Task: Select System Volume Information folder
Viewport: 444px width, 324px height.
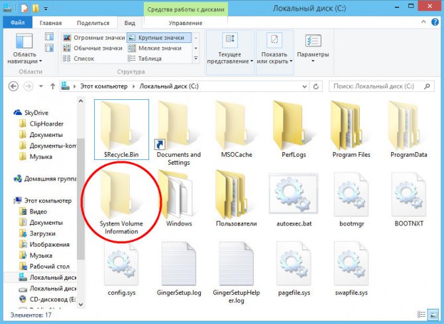Action: pyautogui.click(x=121, y=202)
